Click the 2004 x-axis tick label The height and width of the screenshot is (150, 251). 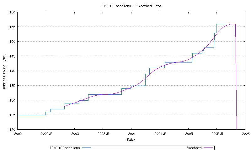pos(131,134)
